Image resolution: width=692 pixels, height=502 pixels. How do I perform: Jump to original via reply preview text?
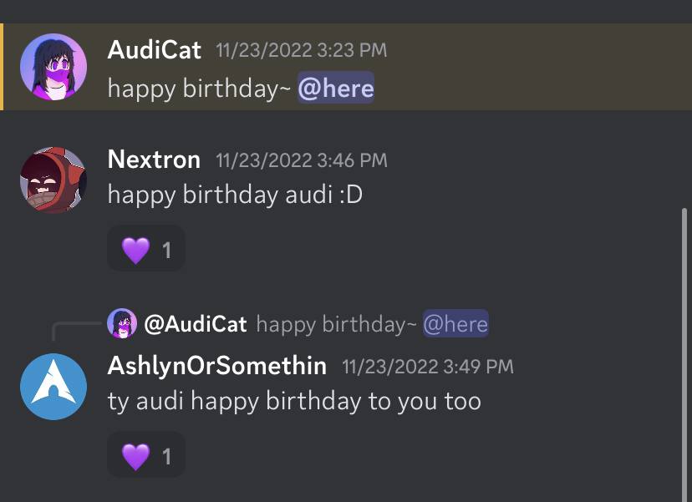tap(336, 324)
